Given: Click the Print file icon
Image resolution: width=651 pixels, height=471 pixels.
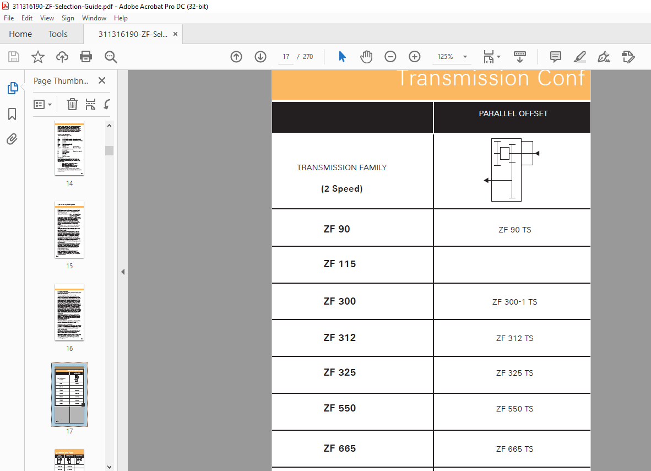Looking at the screenshot, I should (x=85, y=57).
